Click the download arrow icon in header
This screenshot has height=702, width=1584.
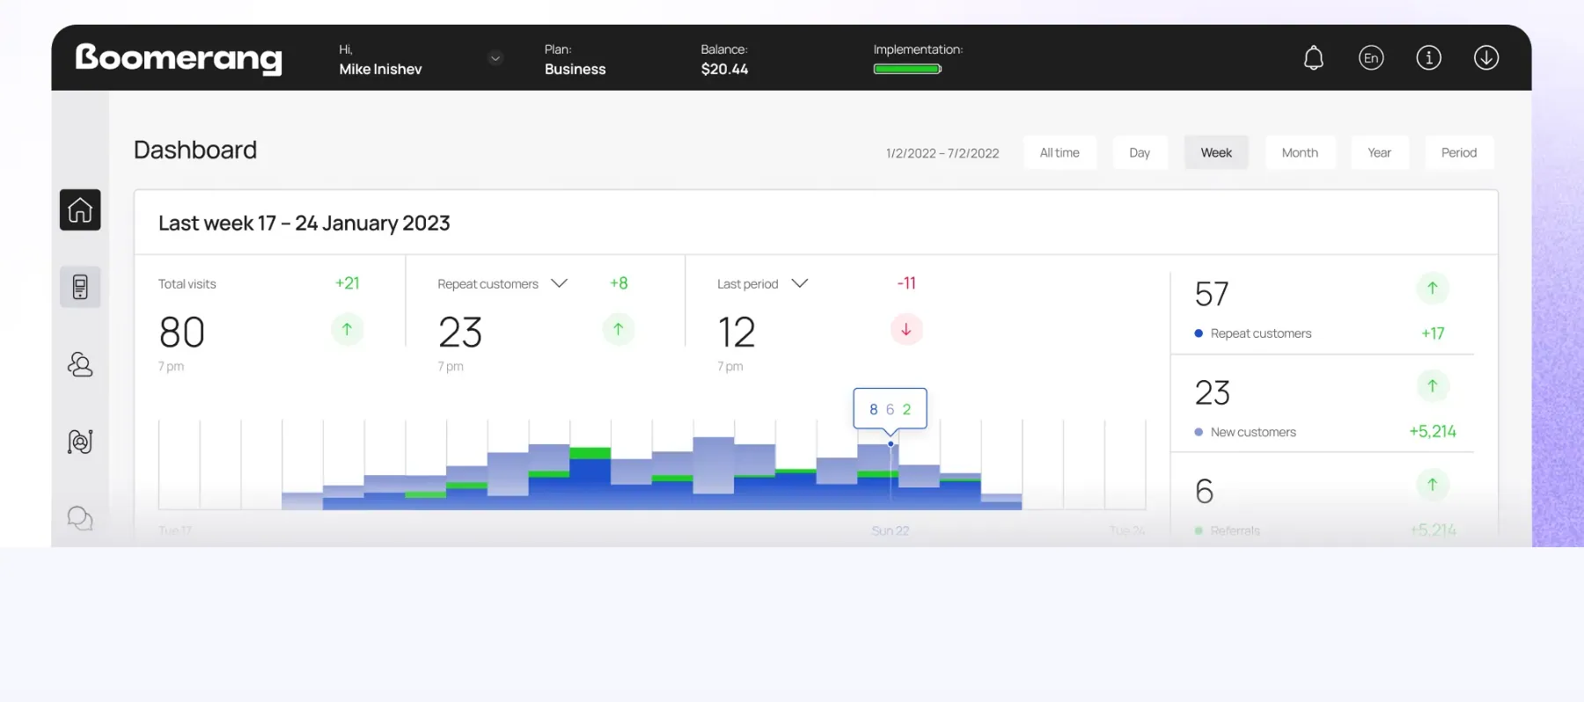click(x=1486, y=58)
